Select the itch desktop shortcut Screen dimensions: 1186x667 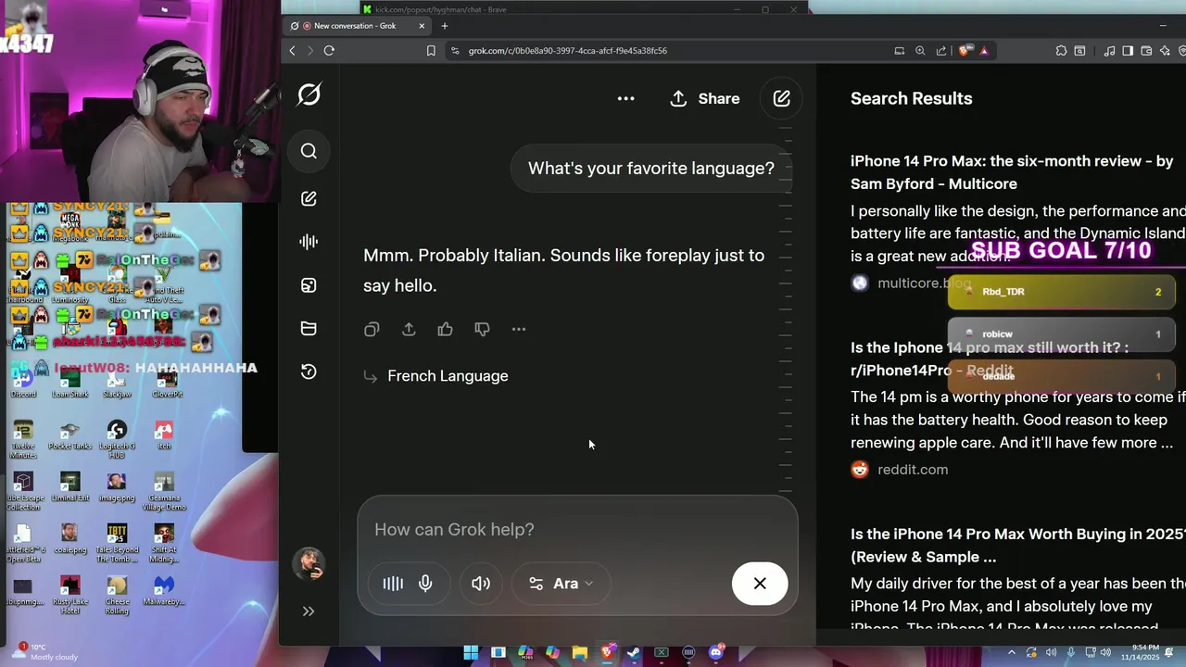pyautogui.click(x=164, y=435)
